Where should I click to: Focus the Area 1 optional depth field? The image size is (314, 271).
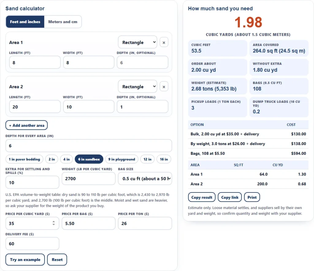pyautogui.click(x=143, y=62)
